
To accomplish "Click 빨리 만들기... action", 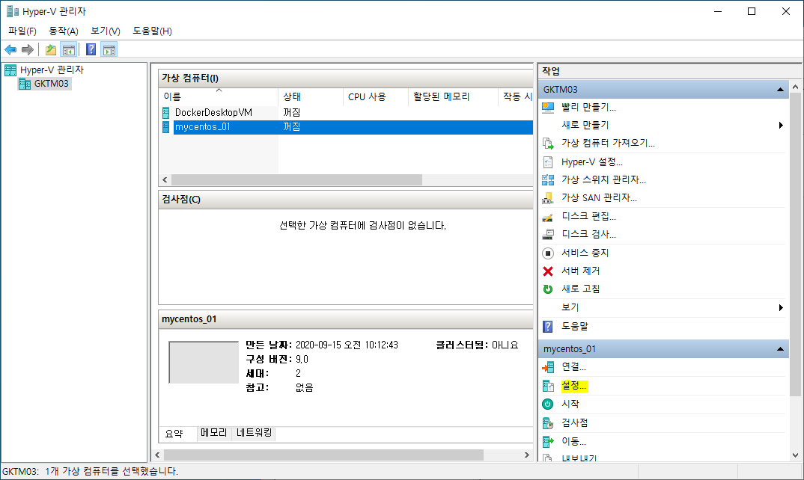I will coord(588,108).
